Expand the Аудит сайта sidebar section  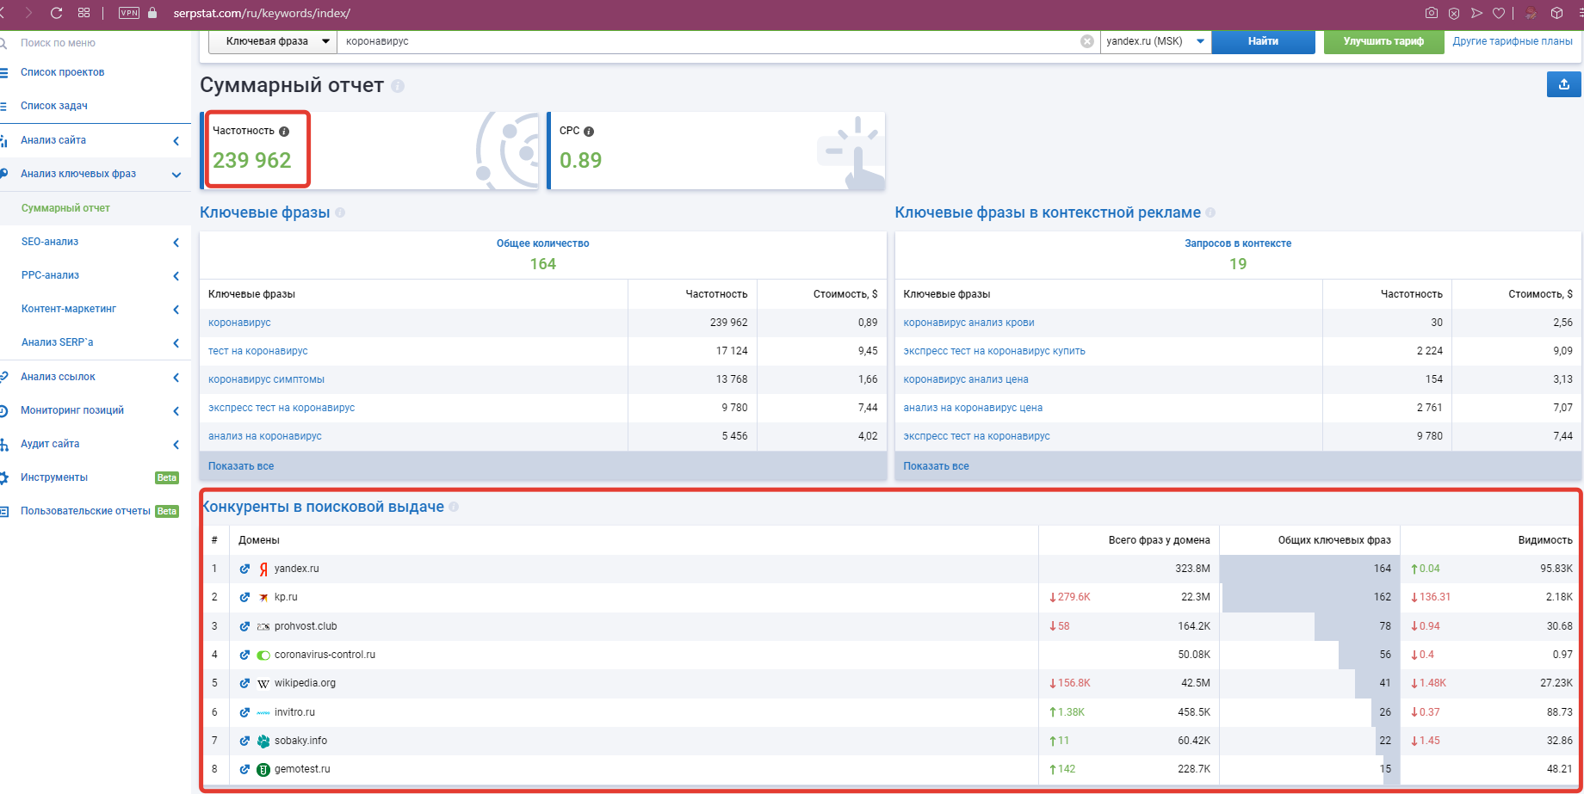point(176,445)
